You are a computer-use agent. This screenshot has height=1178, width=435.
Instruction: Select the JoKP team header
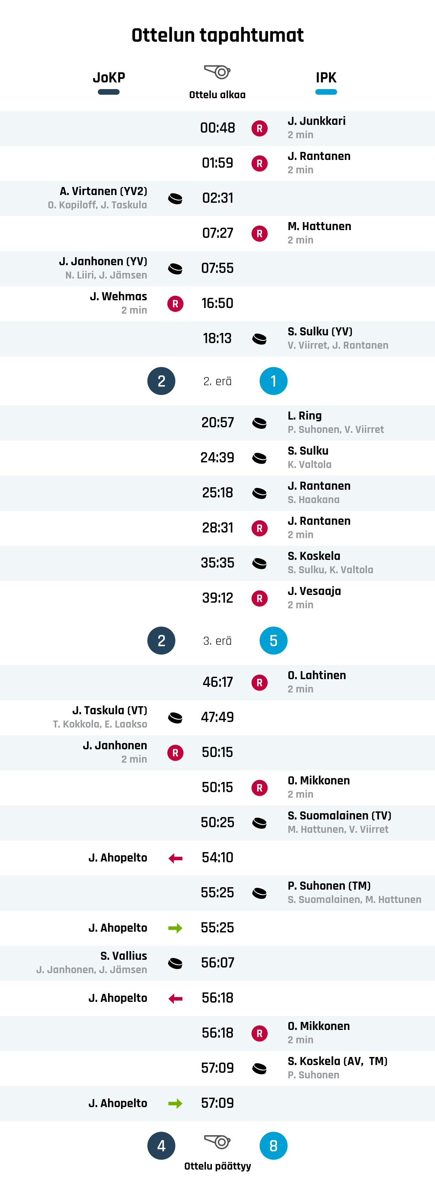(x=109, y=78)
